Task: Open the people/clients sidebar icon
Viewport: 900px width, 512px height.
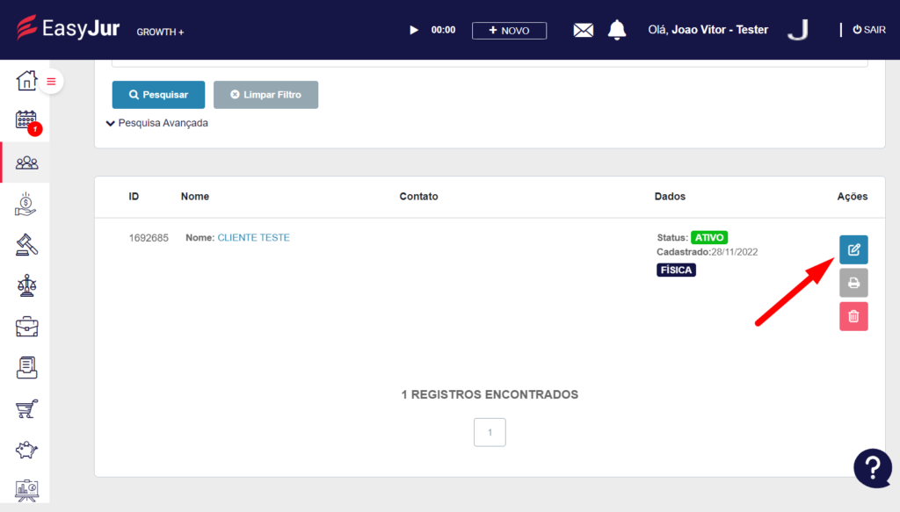Action: coord(26,162)
